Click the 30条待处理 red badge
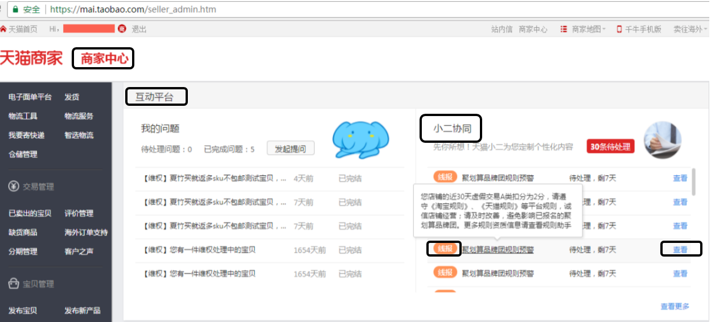Screen dimensions: 711x322 coord(611,147)
